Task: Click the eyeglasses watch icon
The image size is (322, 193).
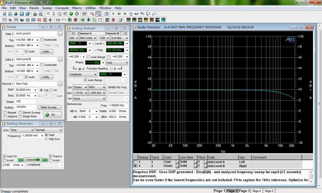Action: click(136, 14)
